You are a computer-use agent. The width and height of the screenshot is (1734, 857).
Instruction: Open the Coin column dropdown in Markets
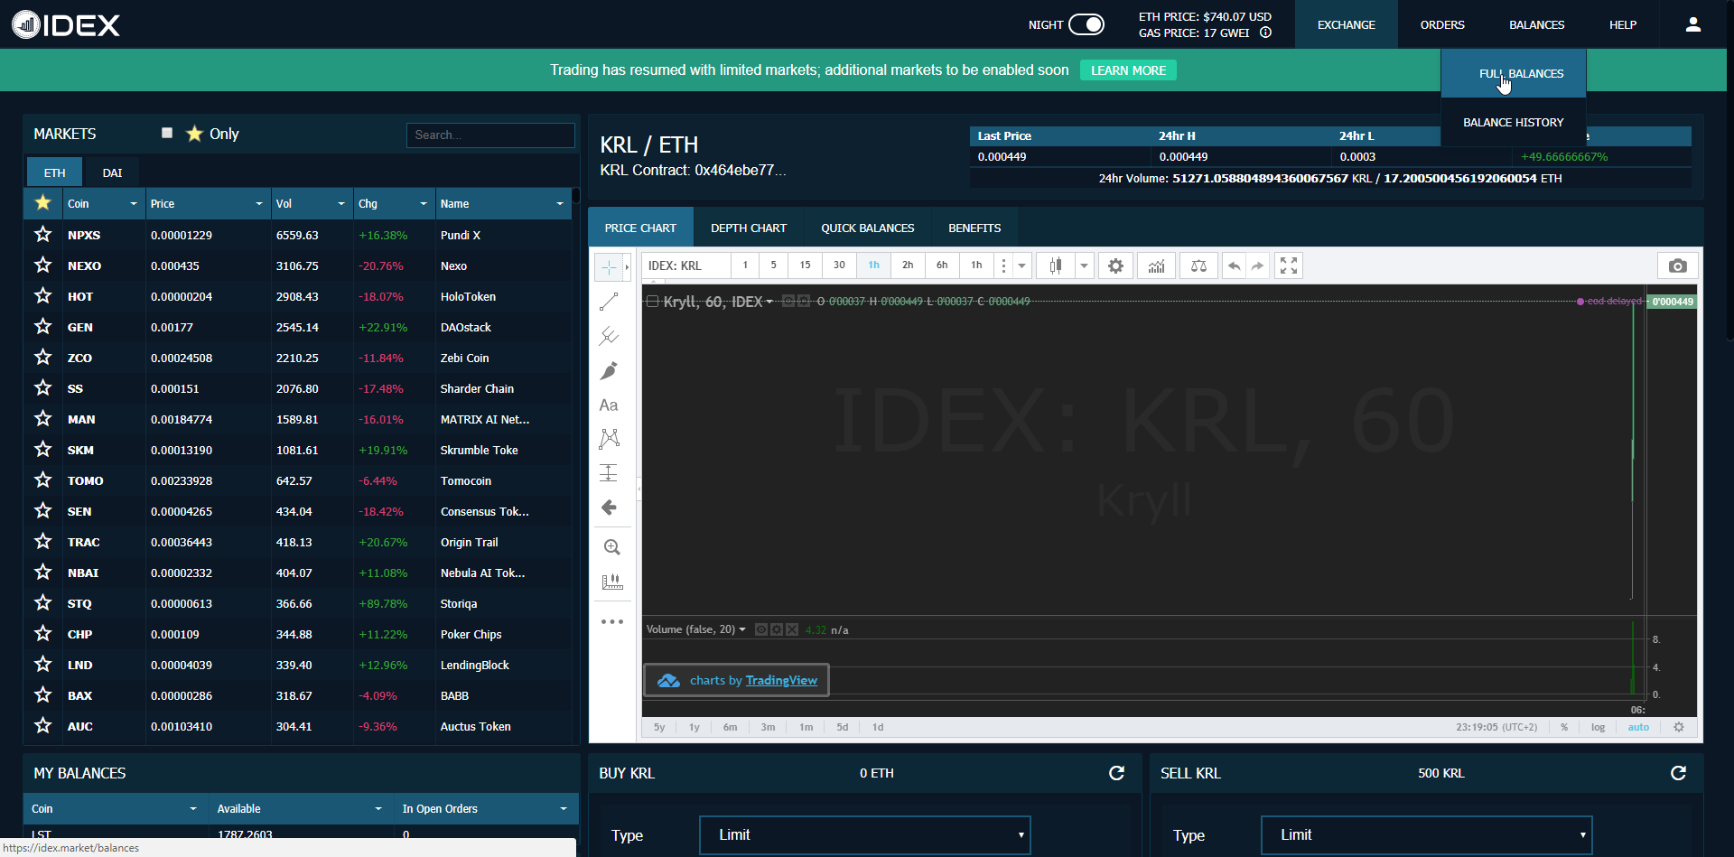[x=134, y=204]
